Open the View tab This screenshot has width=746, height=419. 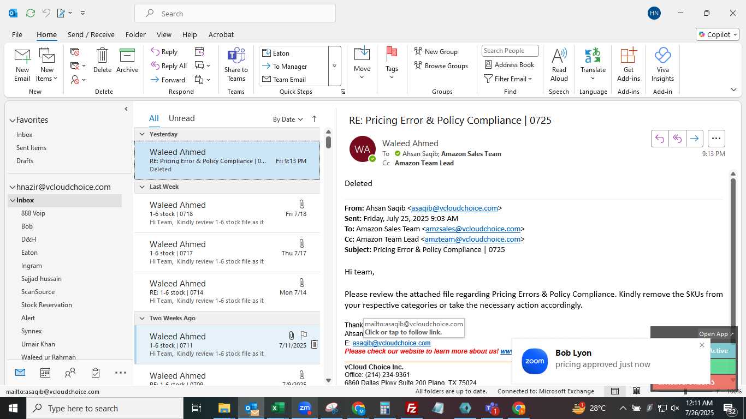click(164, 34)
